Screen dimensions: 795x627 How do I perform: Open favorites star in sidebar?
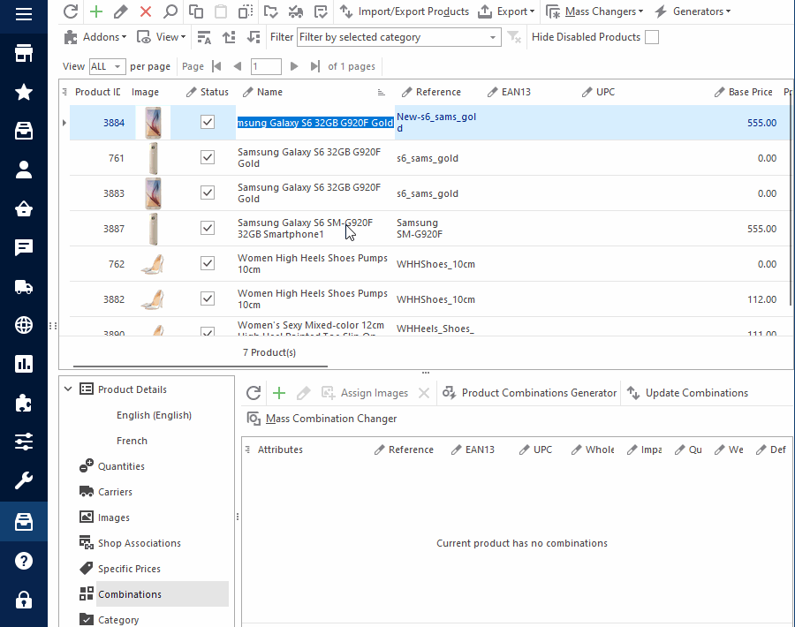[23, 92]
